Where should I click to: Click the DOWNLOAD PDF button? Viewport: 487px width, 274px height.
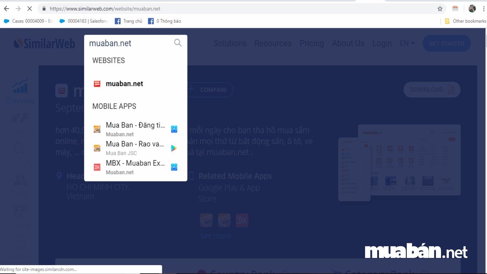[432, 90]
